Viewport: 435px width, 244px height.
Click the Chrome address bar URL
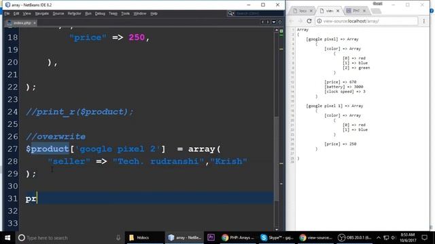[351, 21]
